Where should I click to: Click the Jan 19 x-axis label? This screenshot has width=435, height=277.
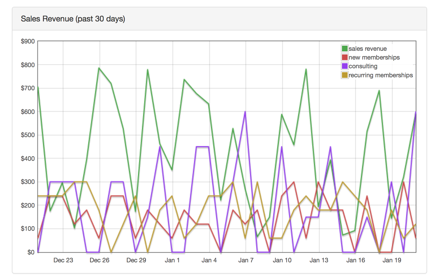392,260
